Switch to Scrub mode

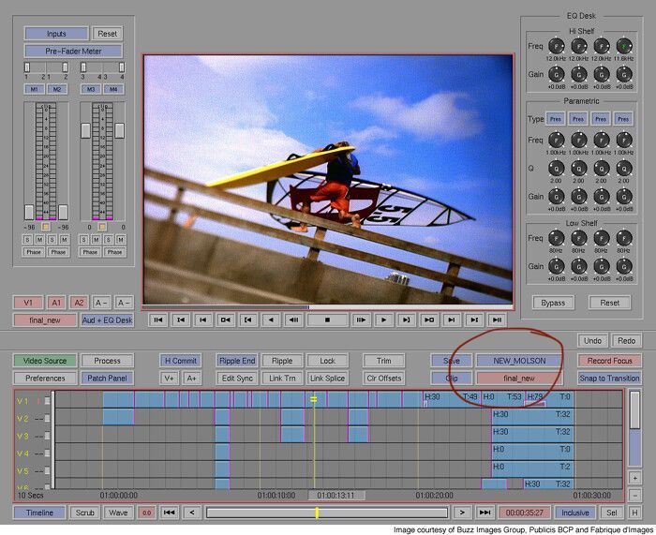(x=85, y=513)
